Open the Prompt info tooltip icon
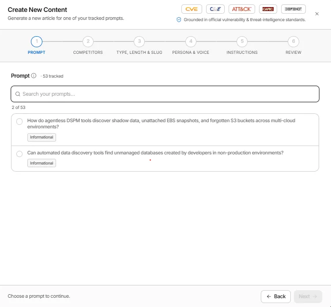Image resolution: width=331 pixels, height=307 pixels. 34,75
